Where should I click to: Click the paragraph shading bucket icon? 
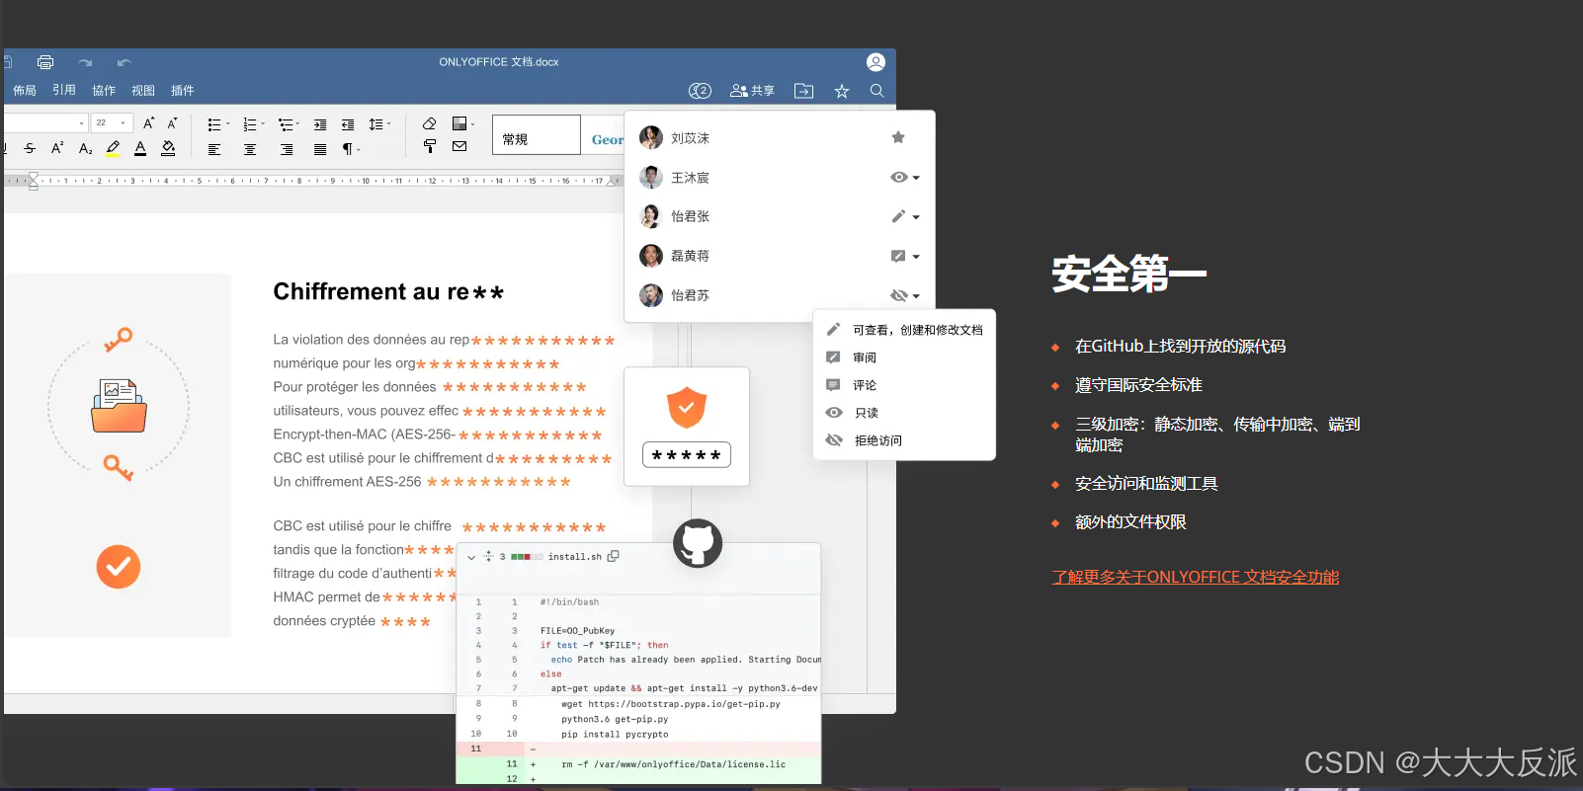coord(168,148)
